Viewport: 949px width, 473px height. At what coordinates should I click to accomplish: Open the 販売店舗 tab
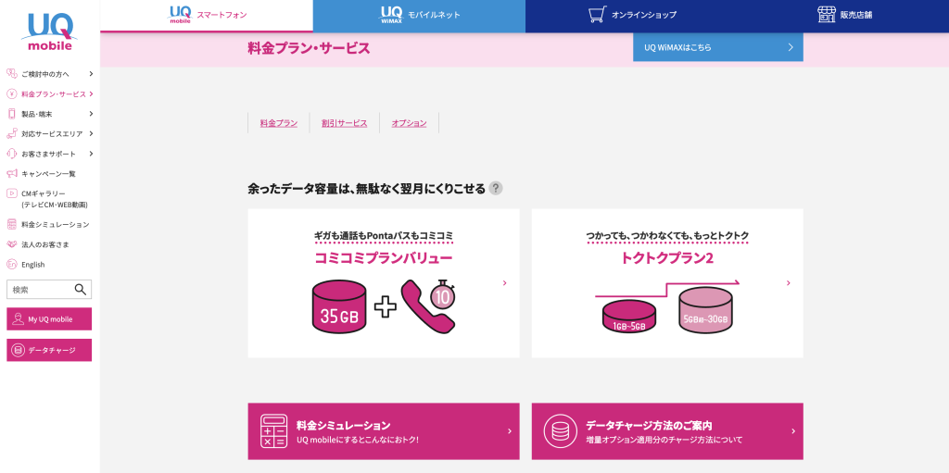pyautogui.click(x=843, y=16)
